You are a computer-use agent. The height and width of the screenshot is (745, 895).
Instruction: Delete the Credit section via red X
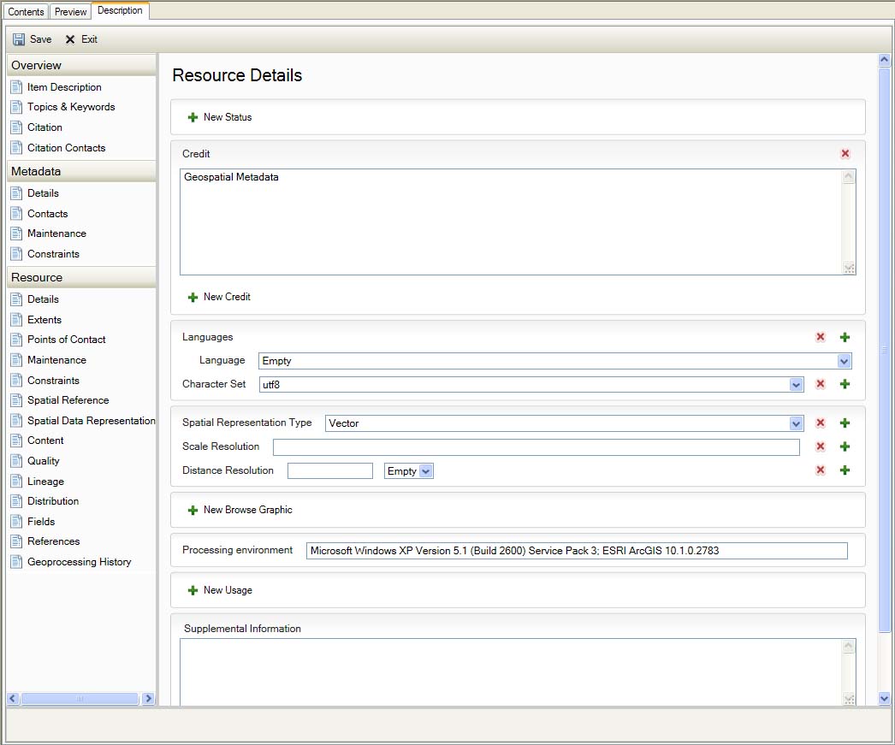point(845,153)
